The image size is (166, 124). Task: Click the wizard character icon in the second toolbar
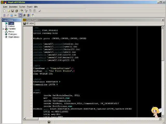tap(33, 15)
